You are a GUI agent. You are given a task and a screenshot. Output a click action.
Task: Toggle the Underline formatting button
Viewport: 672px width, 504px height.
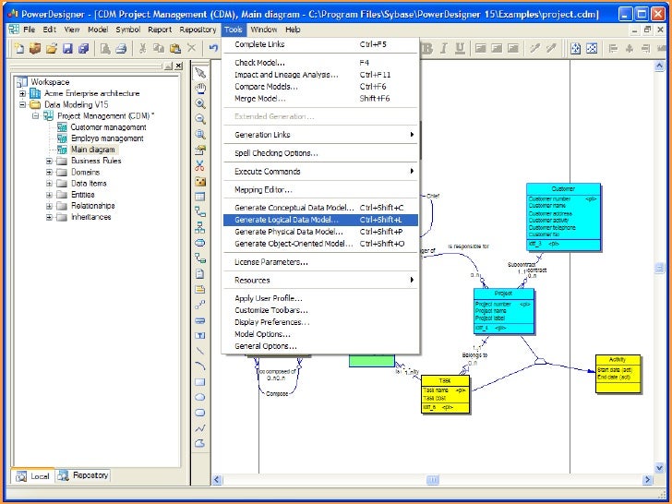point(460,48)
